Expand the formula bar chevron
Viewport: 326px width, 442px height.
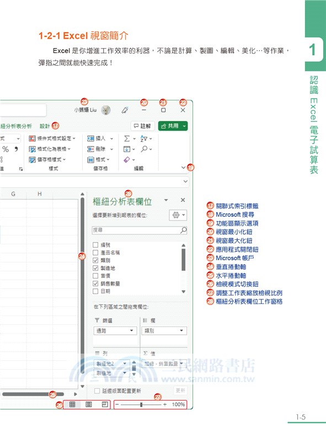click(x=185, y=181)
